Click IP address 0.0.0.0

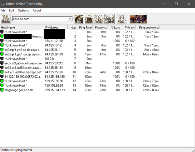point(49,59)
